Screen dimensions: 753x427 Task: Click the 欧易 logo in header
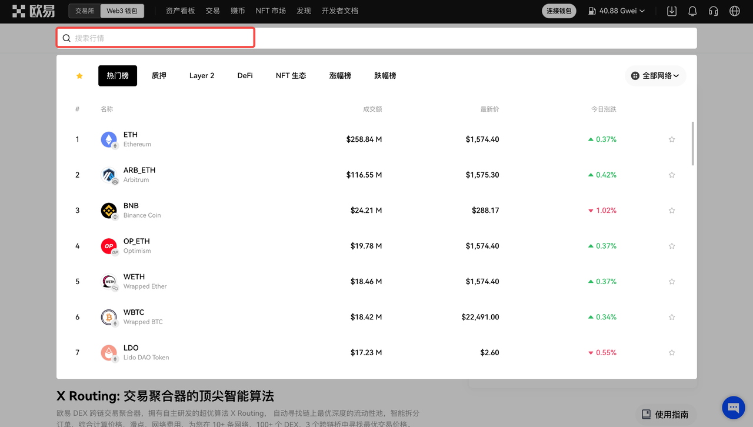click(34, 11)
